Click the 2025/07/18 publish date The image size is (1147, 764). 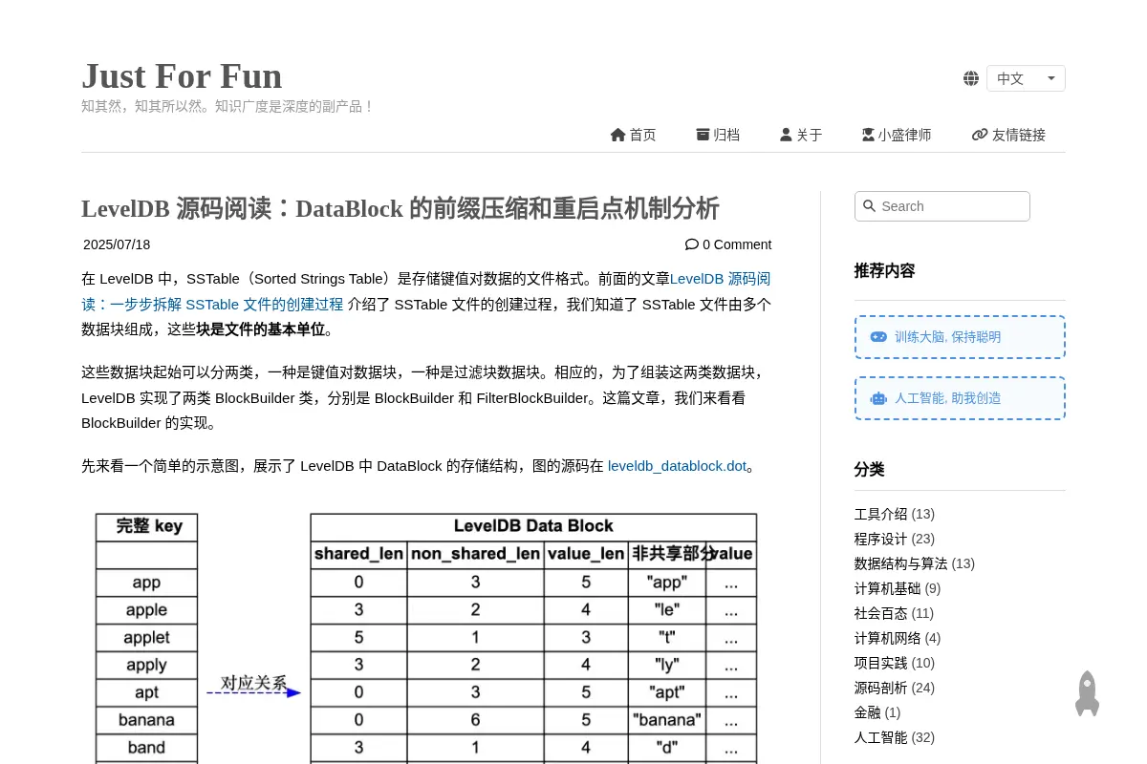(x=117, y=244)
